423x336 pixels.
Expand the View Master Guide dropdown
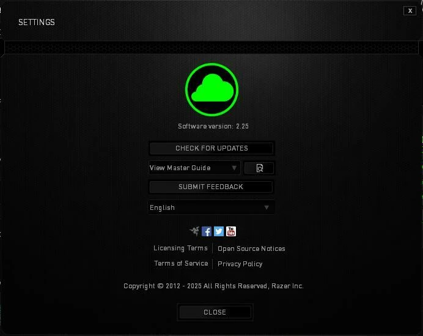click(x=194, y=168)
